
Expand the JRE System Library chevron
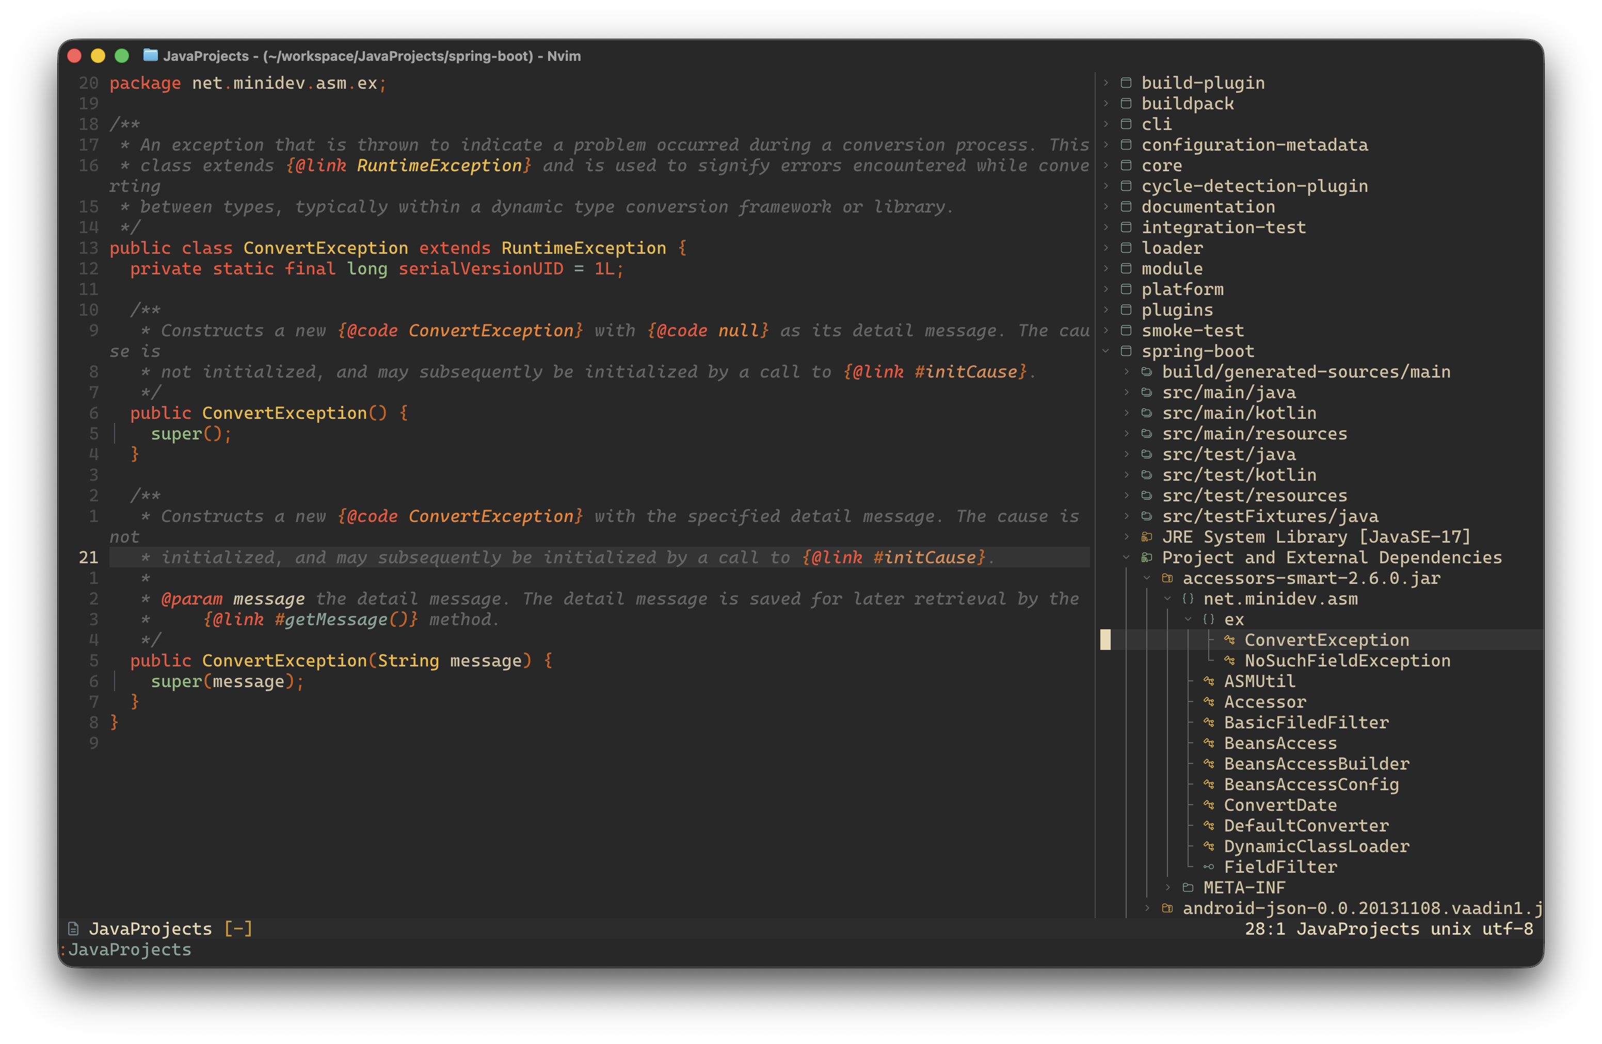click(x=1126, y=537)
